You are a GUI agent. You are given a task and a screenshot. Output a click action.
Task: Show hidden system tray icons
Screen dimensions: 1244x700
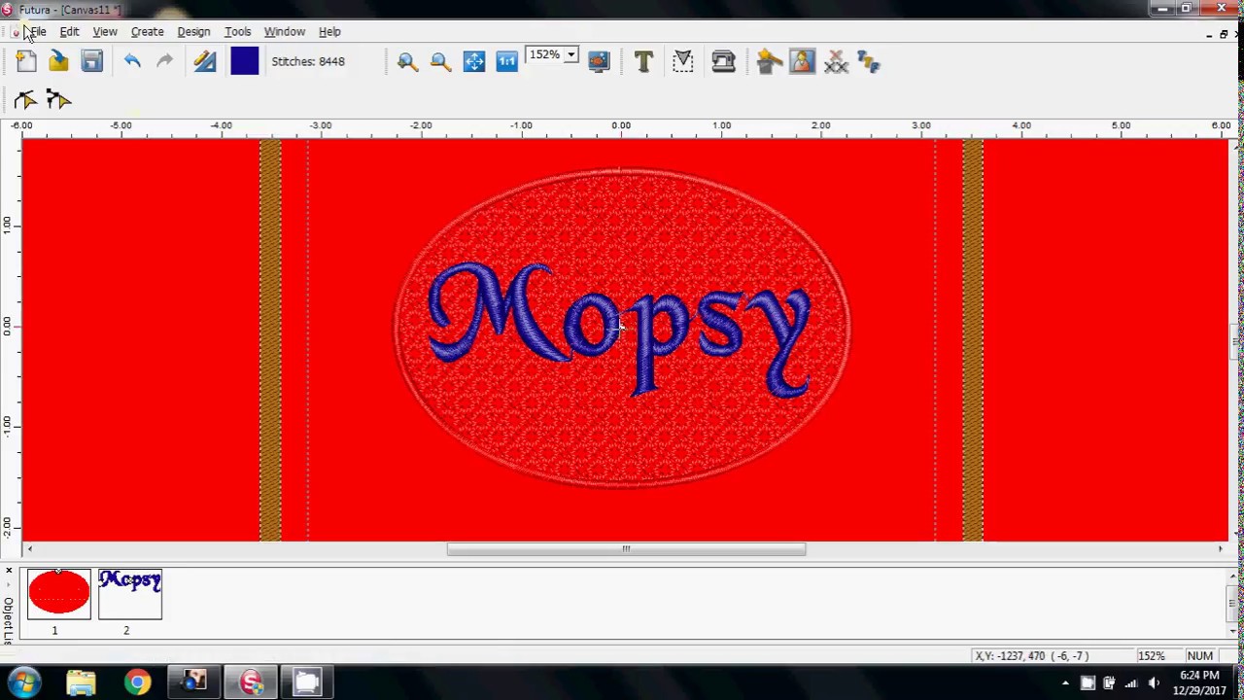click(x=1065, y=682)
